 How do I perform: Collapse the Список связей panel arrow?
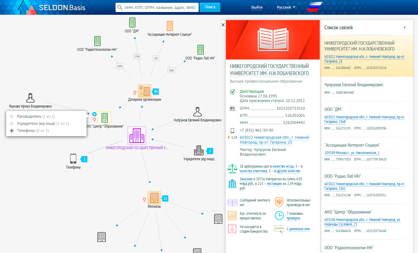point(405,27)
